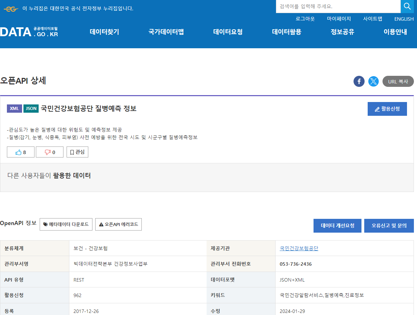Click the REST API type value
The width and height of the screenshot is (417, 315).
[79, 280]
